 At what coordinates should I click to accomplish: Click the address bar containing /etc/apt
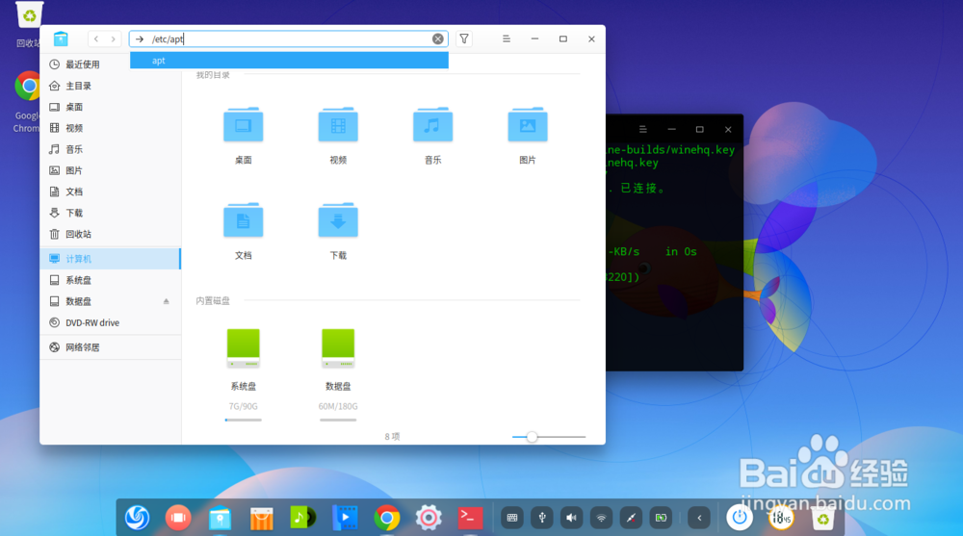pyautogui.click(x=288, y=38)
